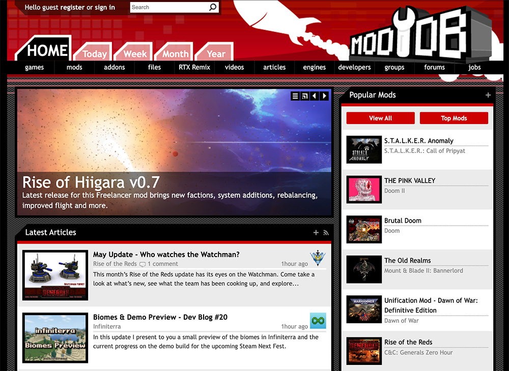Click the register link
The height and width of the screenshot is (371, 509).
71,8
